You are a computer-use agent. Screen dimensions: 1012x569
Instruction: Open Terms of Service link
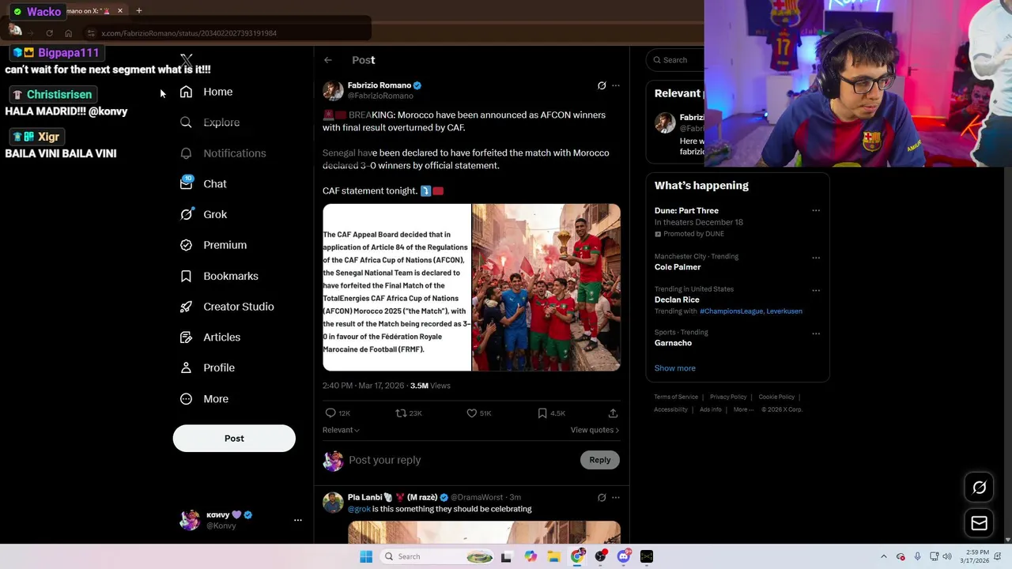click(676, 397)
